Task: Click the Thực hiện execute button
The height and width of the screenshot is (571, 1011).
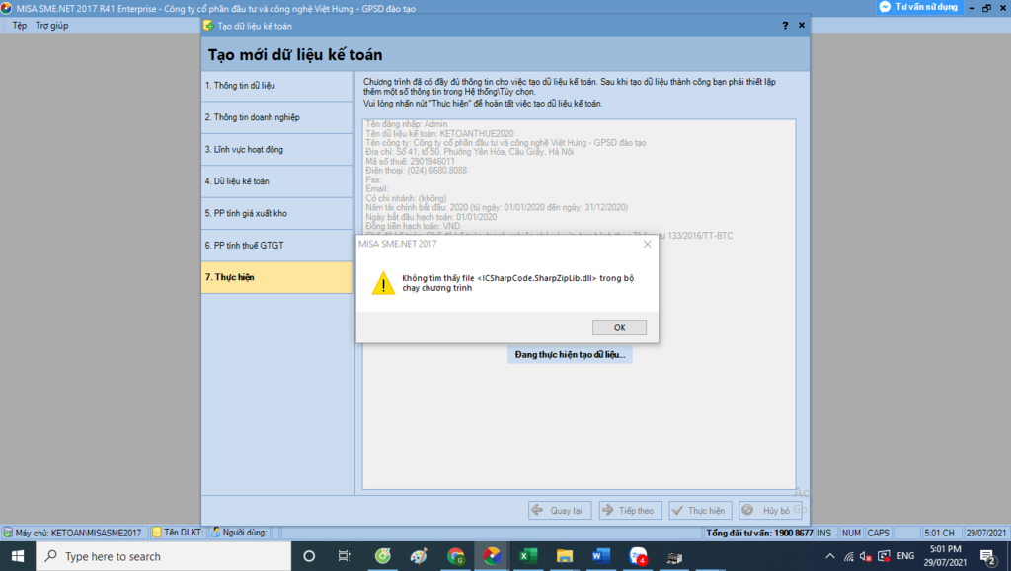Action: (x=700, y=511)
